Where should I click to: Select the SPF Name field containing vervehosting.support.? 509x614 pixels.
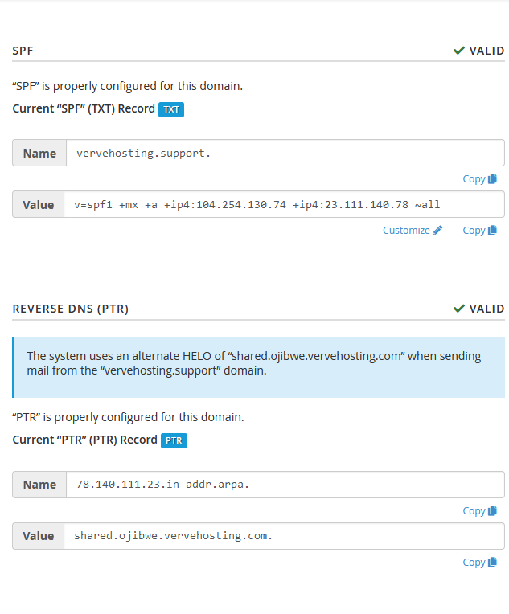(x=285, y=153)
